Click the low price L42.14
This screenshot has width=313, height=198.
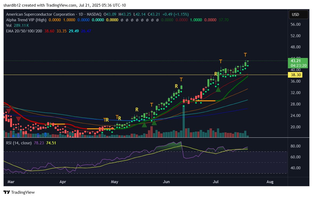(139, 14)
